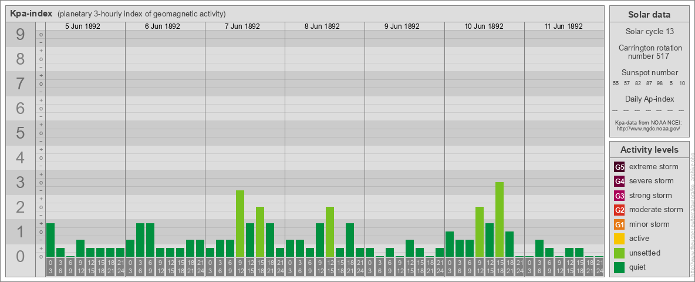Click the Solar cycle 13 text

tap(649, 32)
